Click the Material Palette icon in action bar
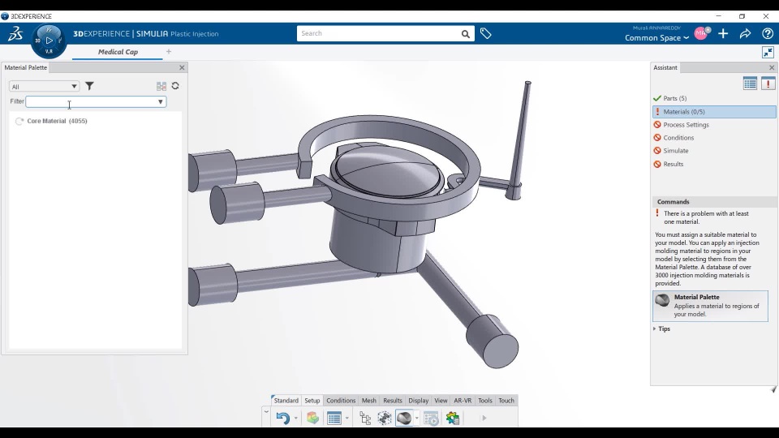This screenshot has height=438, width=779. pyautogui.click(x=404, y=419)
